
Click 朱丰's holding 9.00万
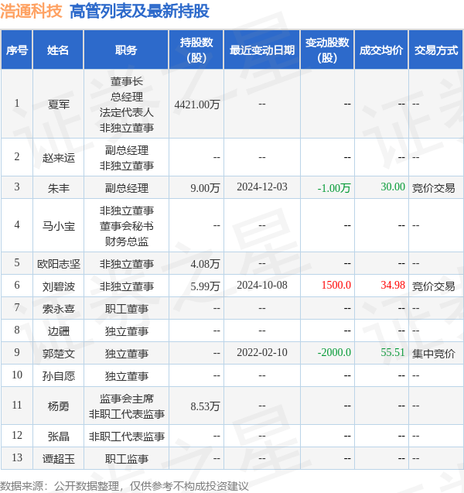tap(205, 188)
